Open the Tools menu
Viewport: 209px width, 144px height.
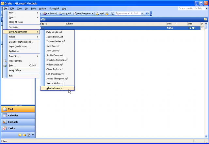(33, 8)
